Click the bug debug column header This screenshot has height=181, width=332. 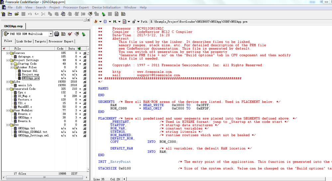tap(79, 49)
